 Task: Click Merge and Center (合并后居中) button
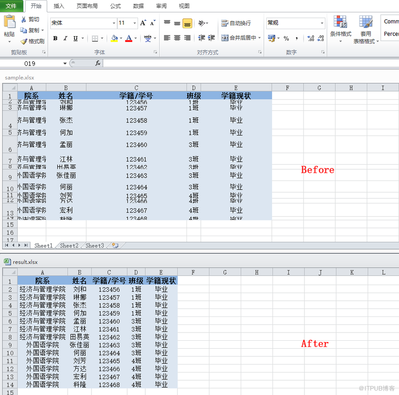(239, 38)
